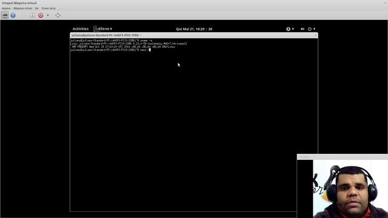This screenshot has height=218, width=388.
Task: Open the Ver menu
Action: [x=36, y=8]
